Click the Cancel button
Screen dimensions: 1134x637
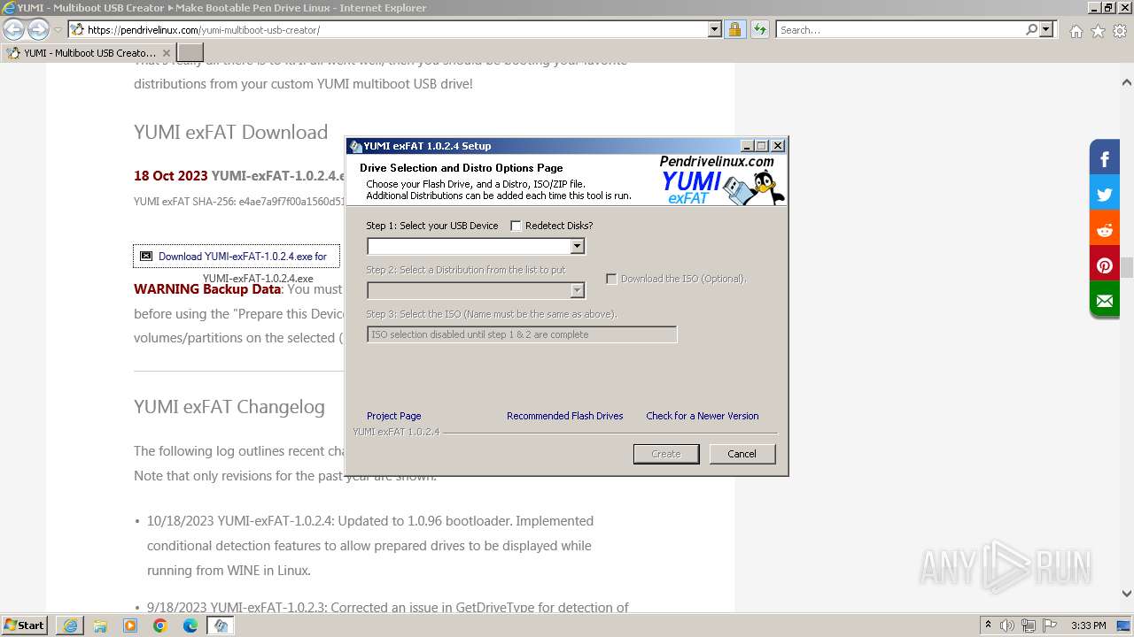(742, 454)
